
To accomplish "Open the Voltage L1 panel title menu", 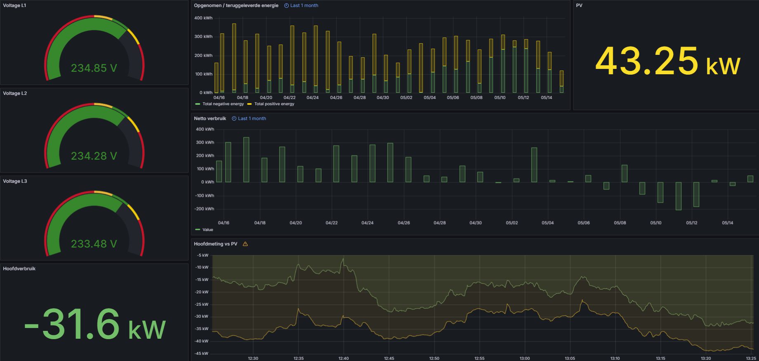I will click(x=14, y=6).
